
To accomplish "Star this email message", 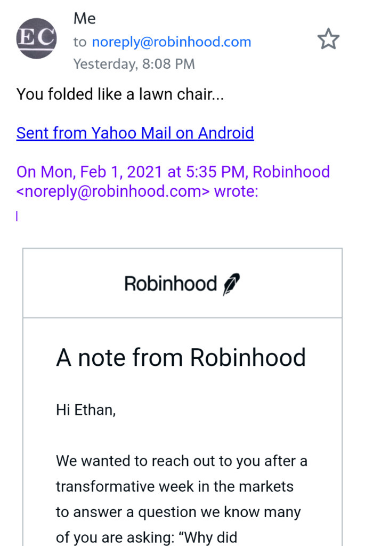I will pyautogui.click(x=328, y=39).
